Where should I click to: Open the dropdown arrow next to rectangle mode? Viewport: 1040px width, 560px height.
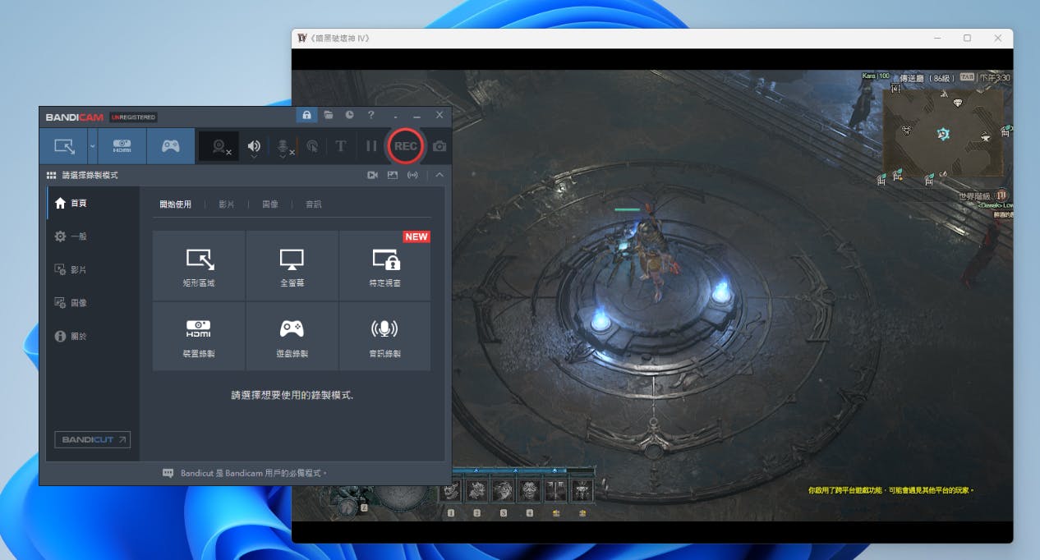(92, 146)
